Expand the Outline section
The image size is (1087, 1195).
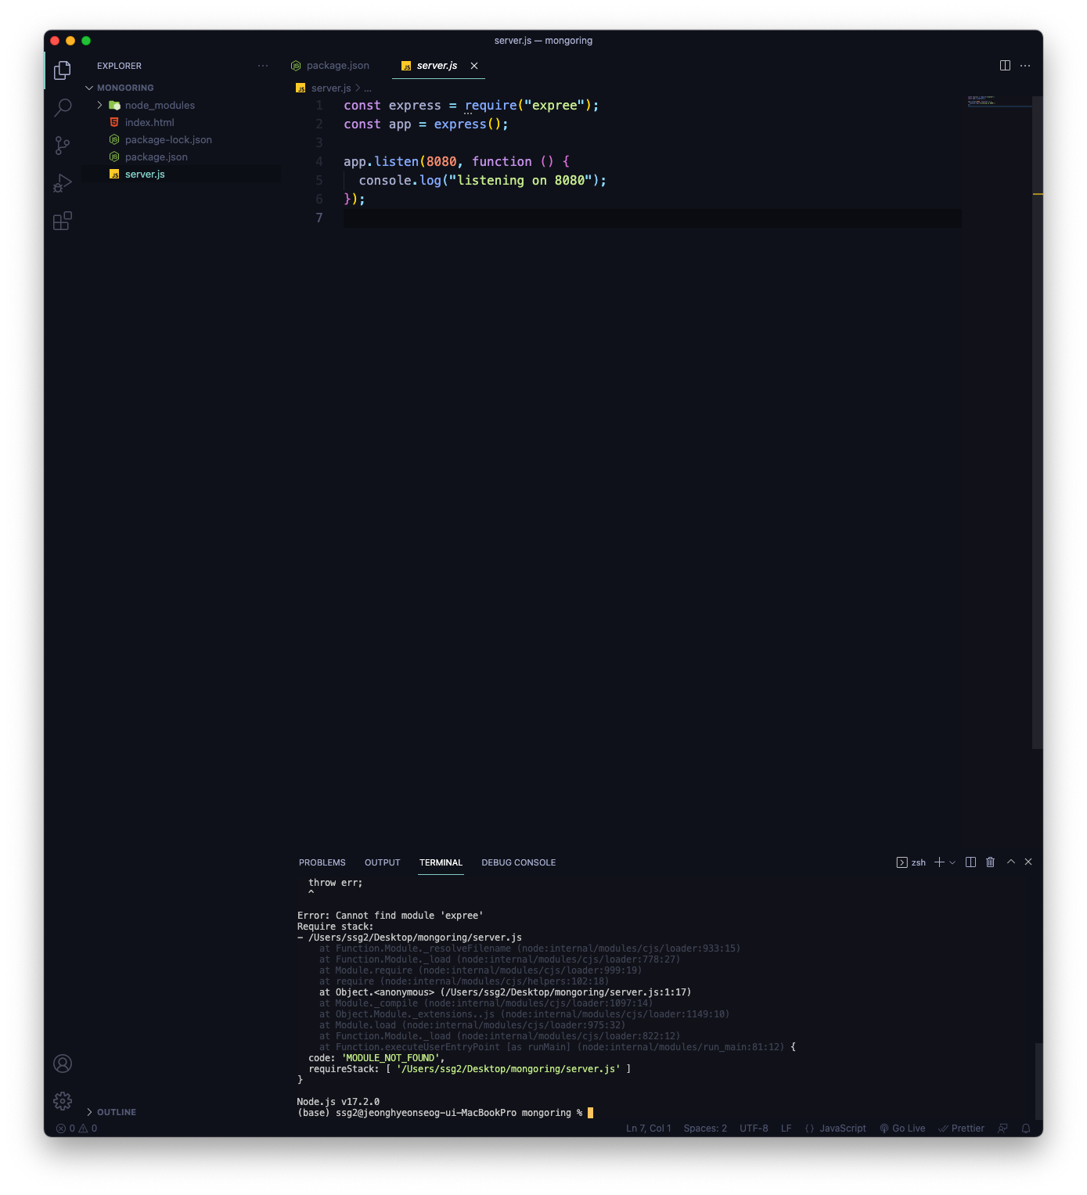pyautogui.click(x=116, y=1112)
